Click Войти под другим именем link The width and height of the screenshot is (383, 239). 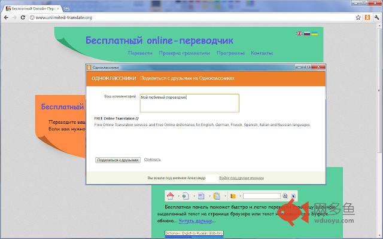point(241,178)
